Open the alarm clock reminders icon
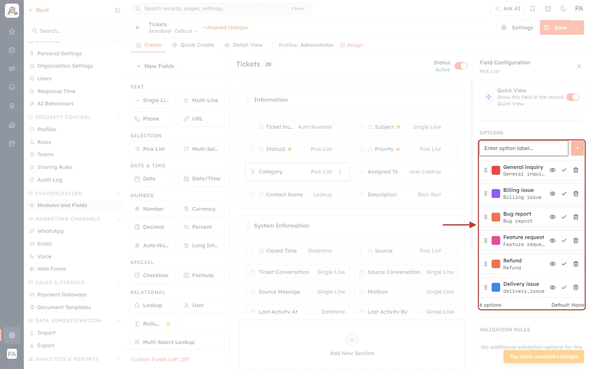 (548, 9)
